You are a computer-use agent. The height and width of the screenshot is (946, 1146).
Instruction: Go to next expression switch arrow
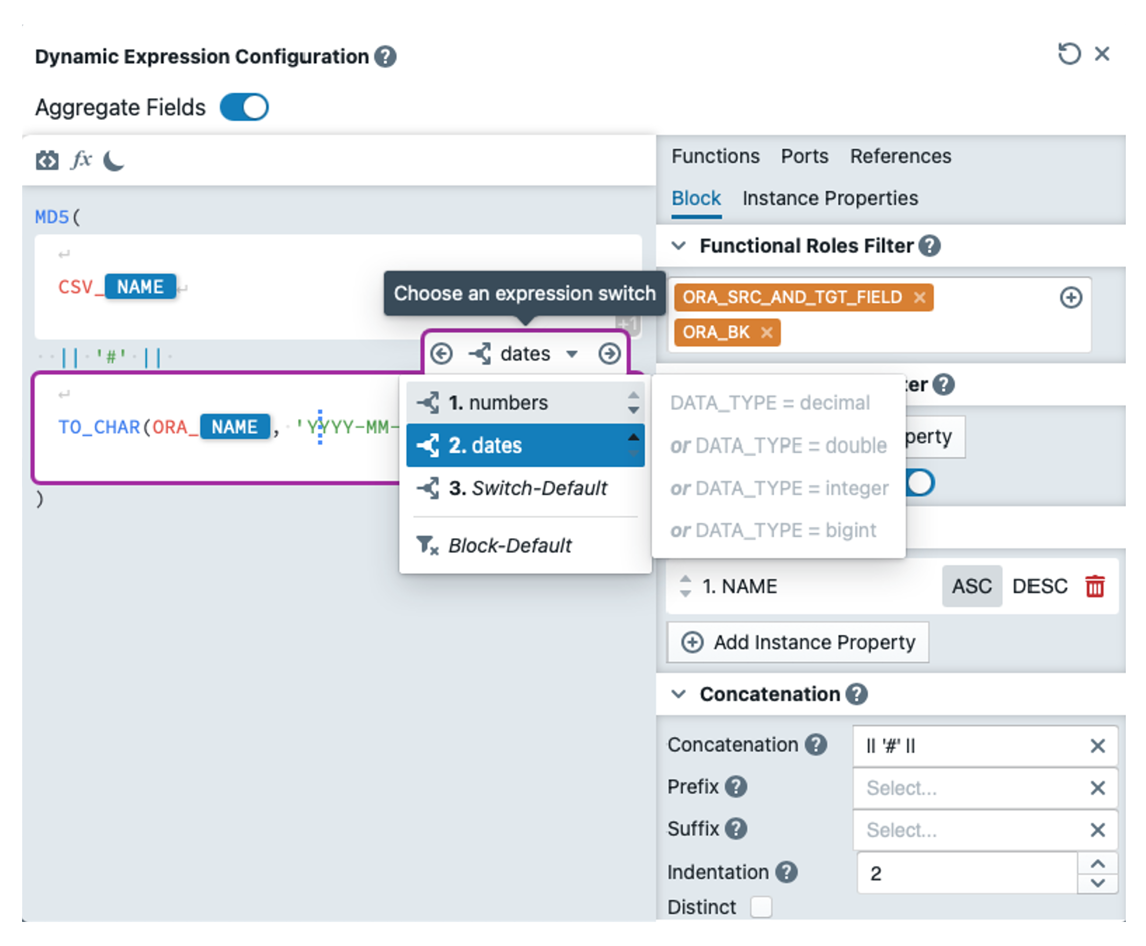tap(609, 354)
